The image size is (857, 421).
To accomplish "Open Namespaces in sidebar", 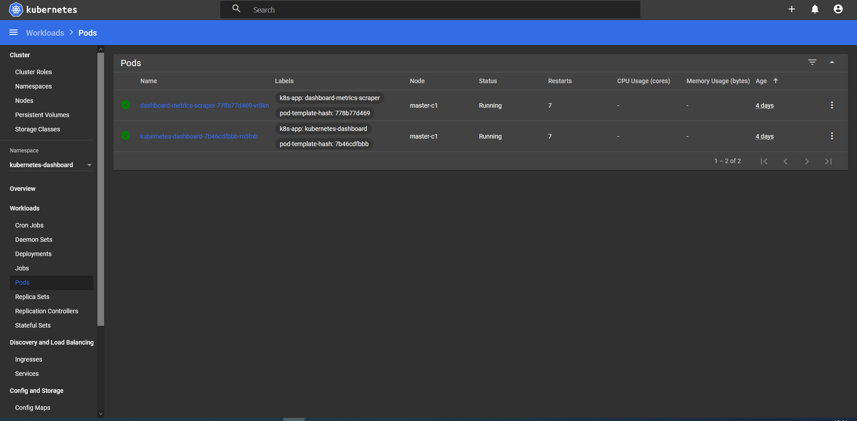I will pos(34,86).
